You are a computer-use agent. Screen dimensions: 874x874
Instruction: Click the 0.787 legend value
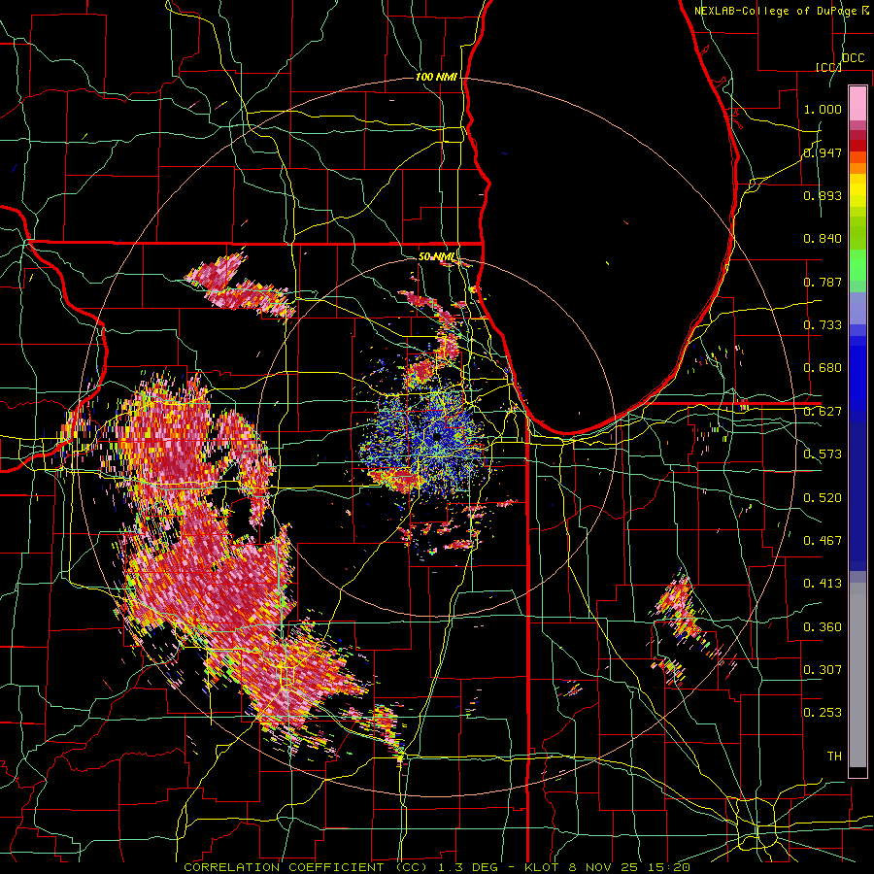coord(823,282)
